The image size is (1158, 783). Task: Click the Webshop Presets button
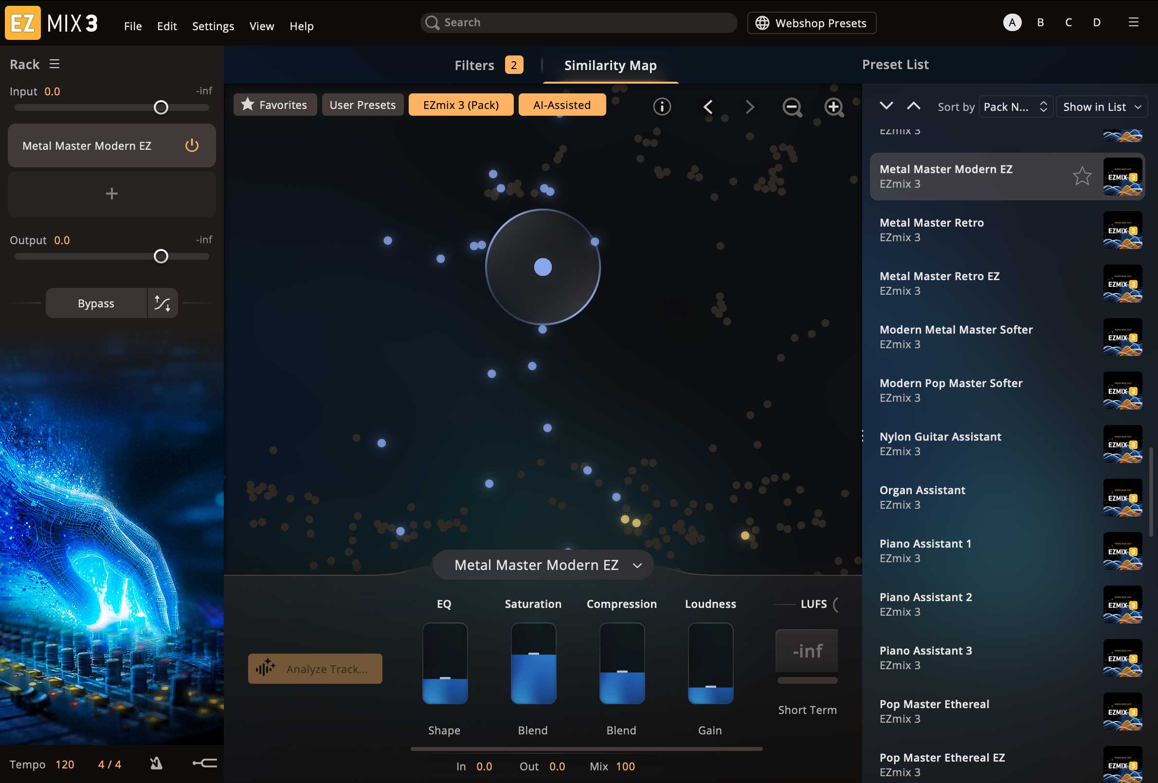tap(811, 23)
